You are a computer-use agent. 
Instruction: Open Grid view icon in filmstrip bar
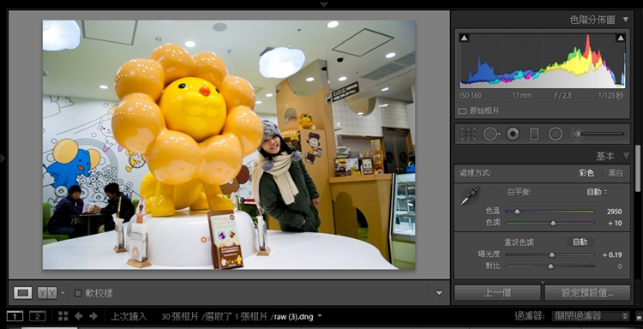(63, 316)
